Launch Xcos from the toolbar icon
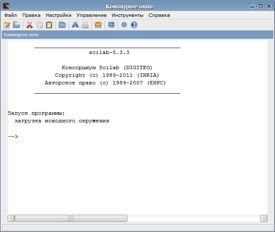Image resolution: width=275 pixels, height=232 pixels. [111, 24]
